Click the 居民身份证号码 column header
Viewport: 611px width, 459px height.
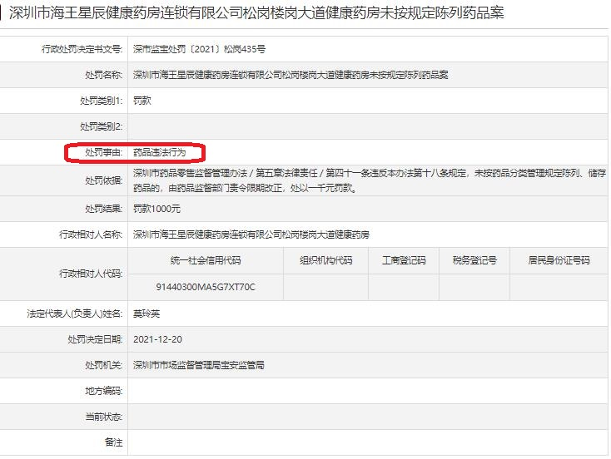pos(559,260)
